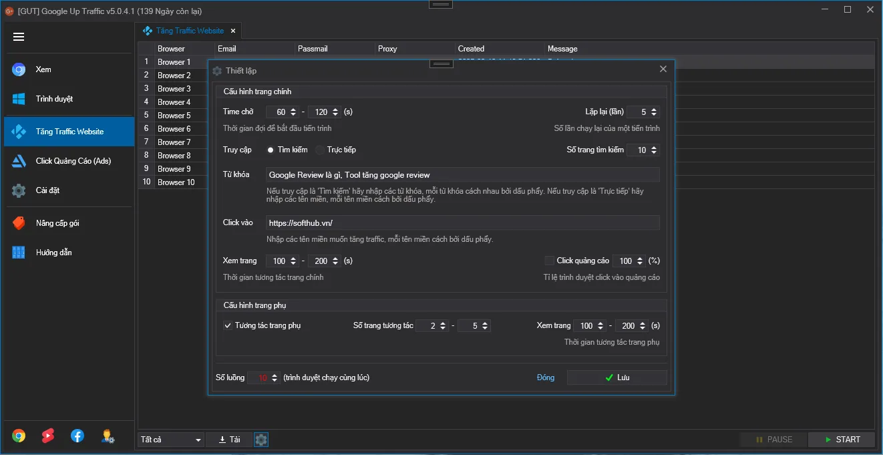Click the Tải download button

coord(228,440)
